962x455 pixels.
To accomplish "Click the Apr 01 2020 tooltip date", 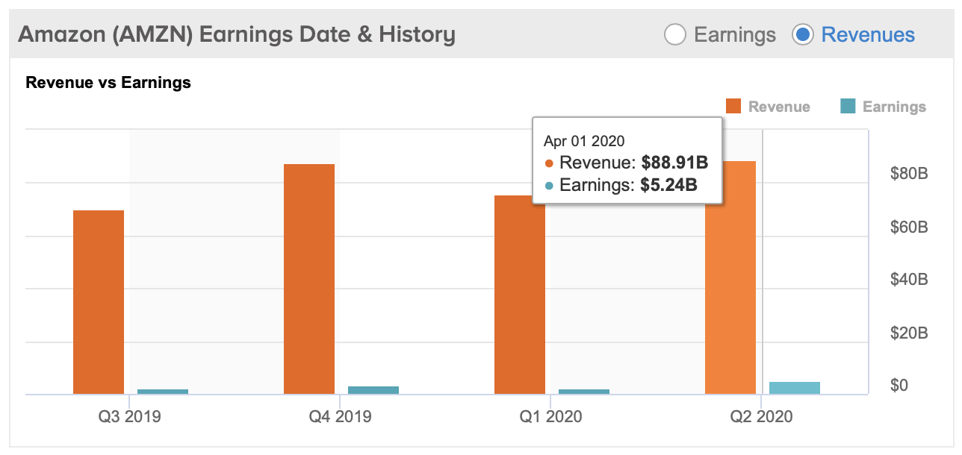I will 584,141.
